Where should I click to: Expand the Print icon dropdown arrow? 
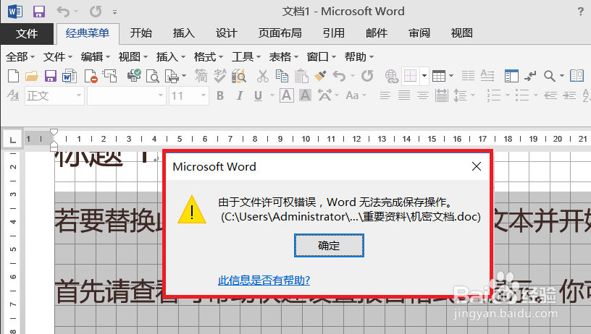(x=184, y=76)
